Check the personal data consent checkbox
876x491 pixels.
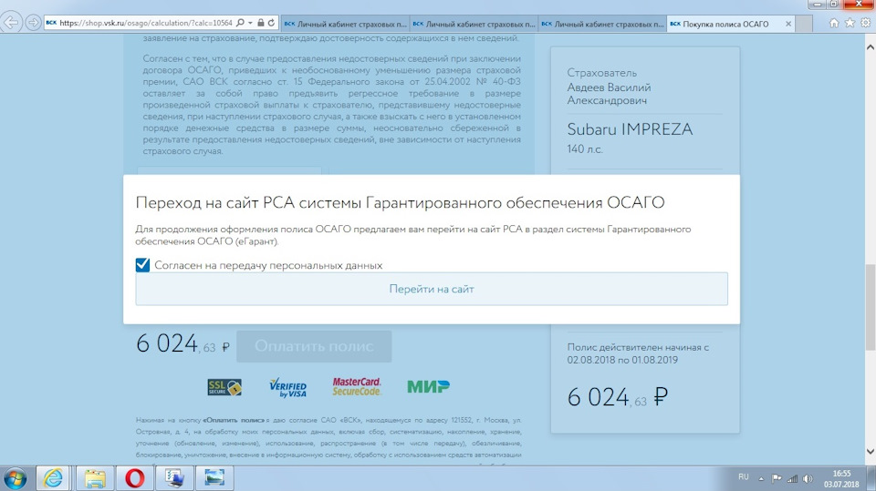click(x=142, y=264)
